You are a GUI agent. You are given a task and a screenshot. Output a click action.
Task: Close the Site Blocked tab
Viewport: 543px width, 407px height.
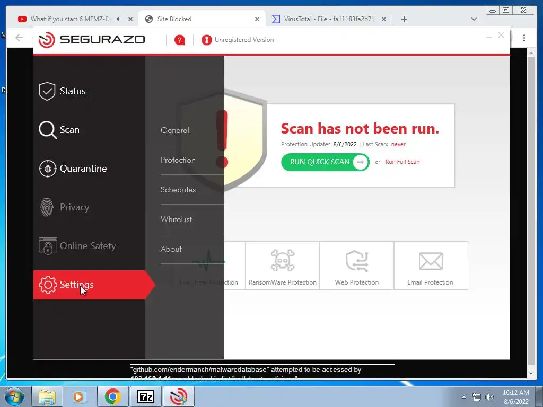click(257, 20)
